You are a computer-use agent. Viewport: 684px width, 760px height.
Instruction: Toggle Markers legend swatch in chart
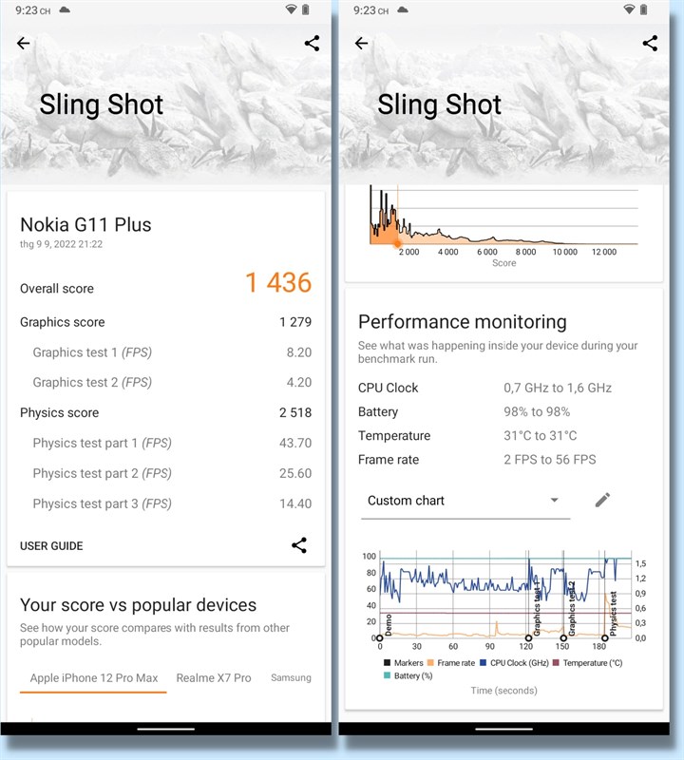pyautogui.click(x=388, y=663)
